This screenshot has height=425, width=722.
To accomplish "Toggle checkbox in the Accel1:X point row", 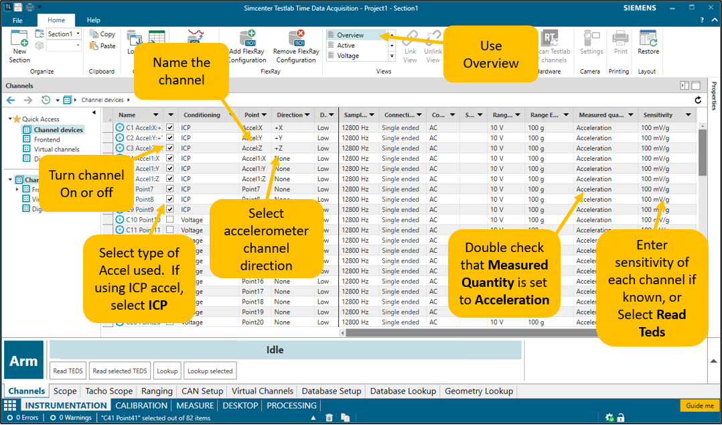I will pyautogui.click(x=170, y=158).
